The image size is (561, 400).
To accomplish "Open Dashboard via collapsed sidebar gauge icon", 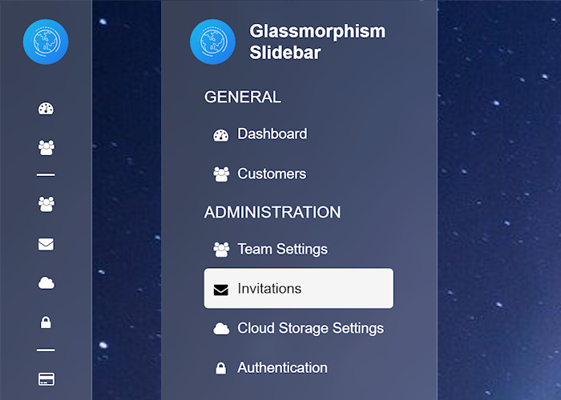I will coord(46,109).
